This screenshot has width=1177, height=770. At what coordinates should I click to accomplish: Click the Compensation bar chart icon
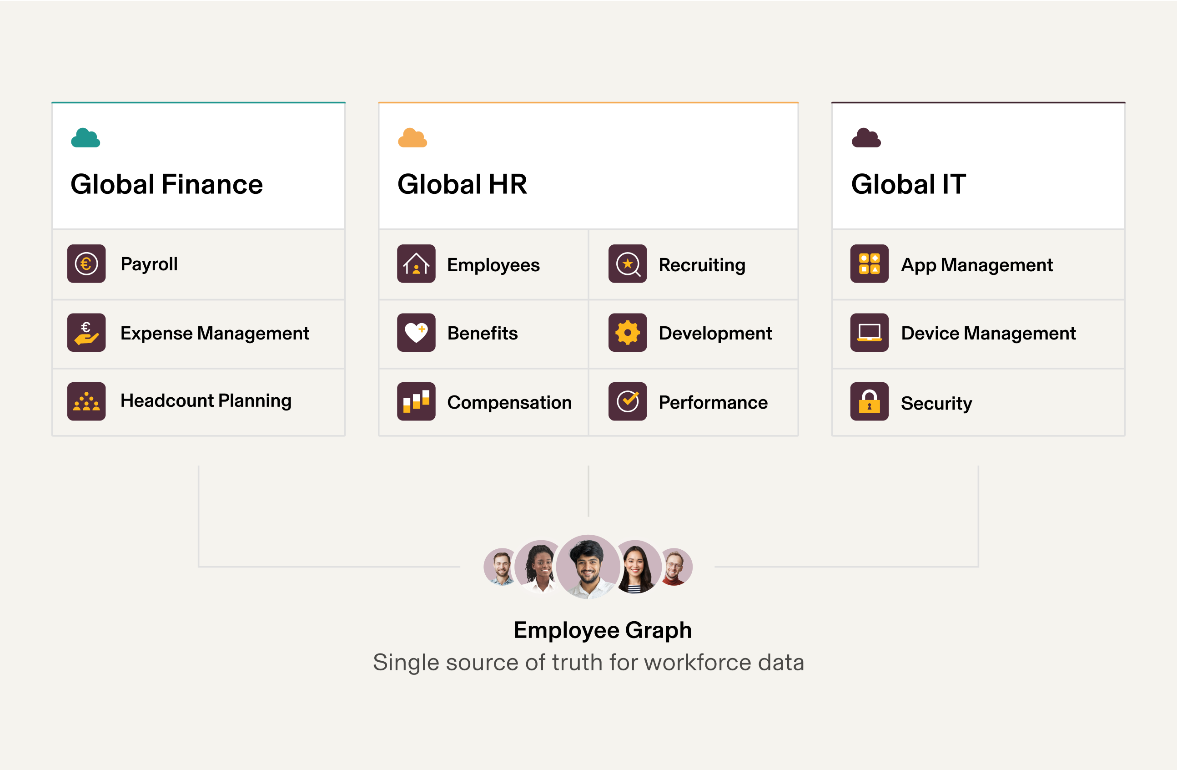[x=416, y=401]
